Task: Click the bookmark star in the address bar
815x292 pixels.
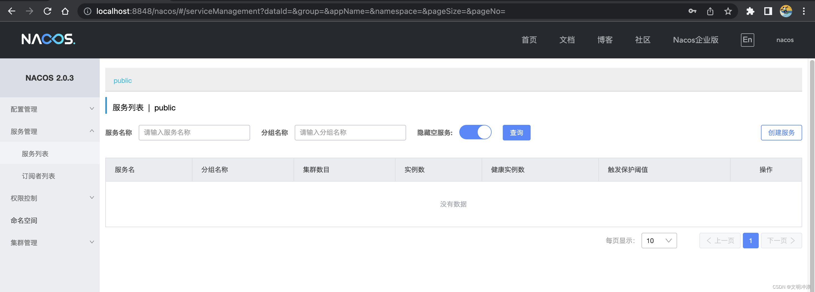Action: tap(728, 11)
